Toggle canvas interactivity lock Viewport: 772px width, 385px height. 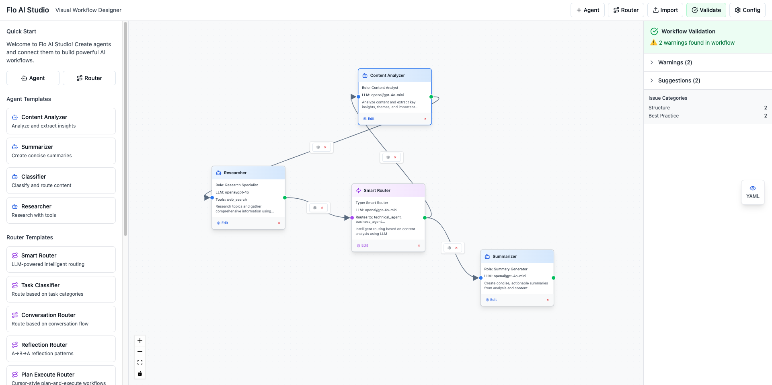(x=140, y=374)
